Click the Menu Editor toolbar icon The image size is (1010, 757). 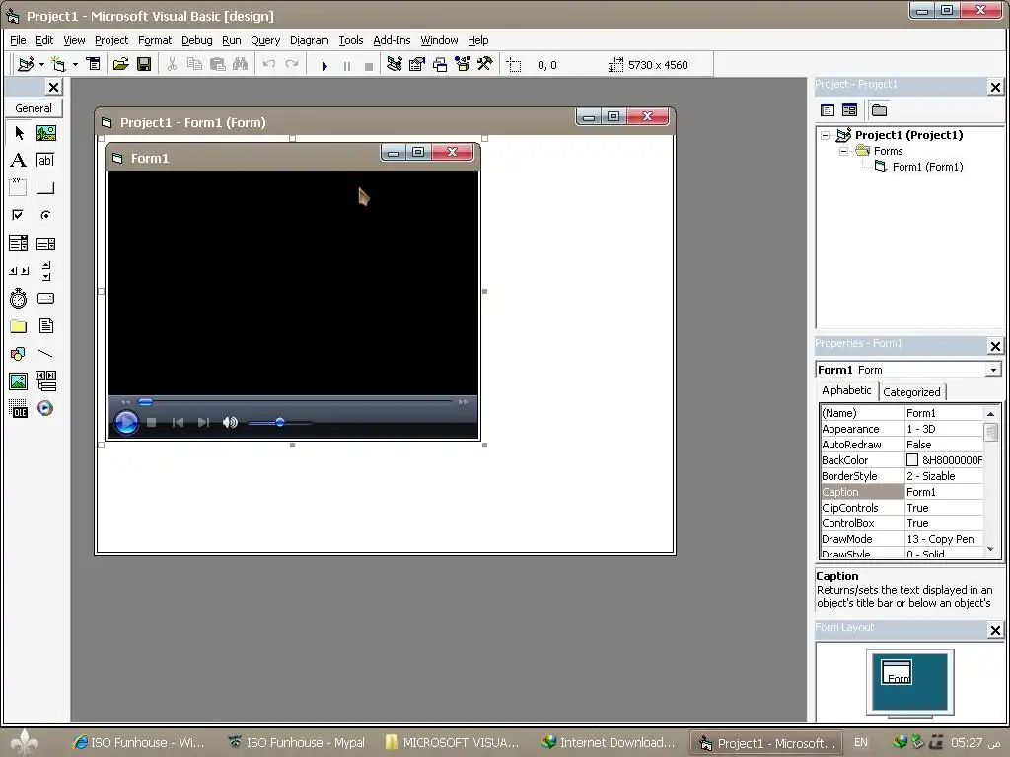click(94, 64)
